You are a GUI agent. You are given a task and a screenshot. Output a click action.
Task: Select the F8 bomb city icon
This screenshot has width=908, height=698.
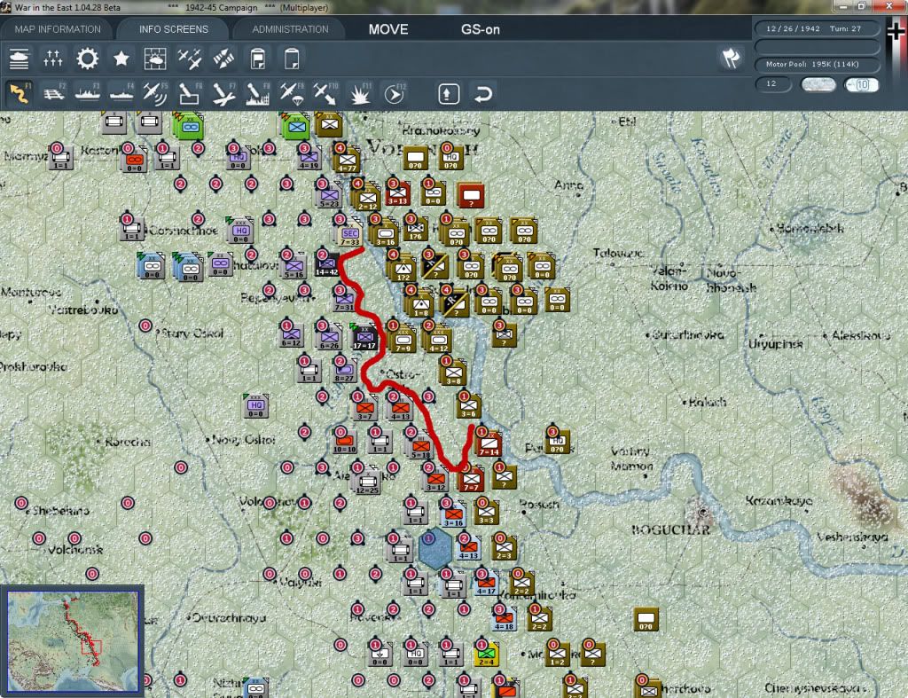click(258, 94)
